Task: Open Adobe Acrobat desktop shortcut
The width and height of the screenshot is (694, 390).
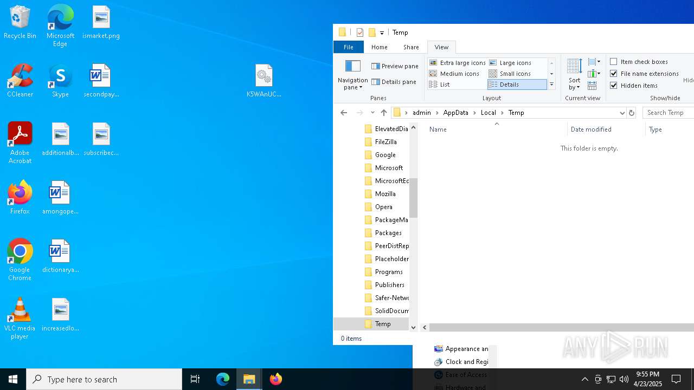Action: [x=20, y=143]
